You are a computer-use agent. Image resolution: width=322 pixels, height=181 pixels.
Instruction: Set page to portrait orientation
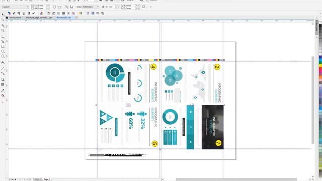(54, 7)
